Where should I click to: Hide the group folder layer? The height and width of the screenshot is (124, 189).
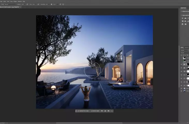click(181, 88)
